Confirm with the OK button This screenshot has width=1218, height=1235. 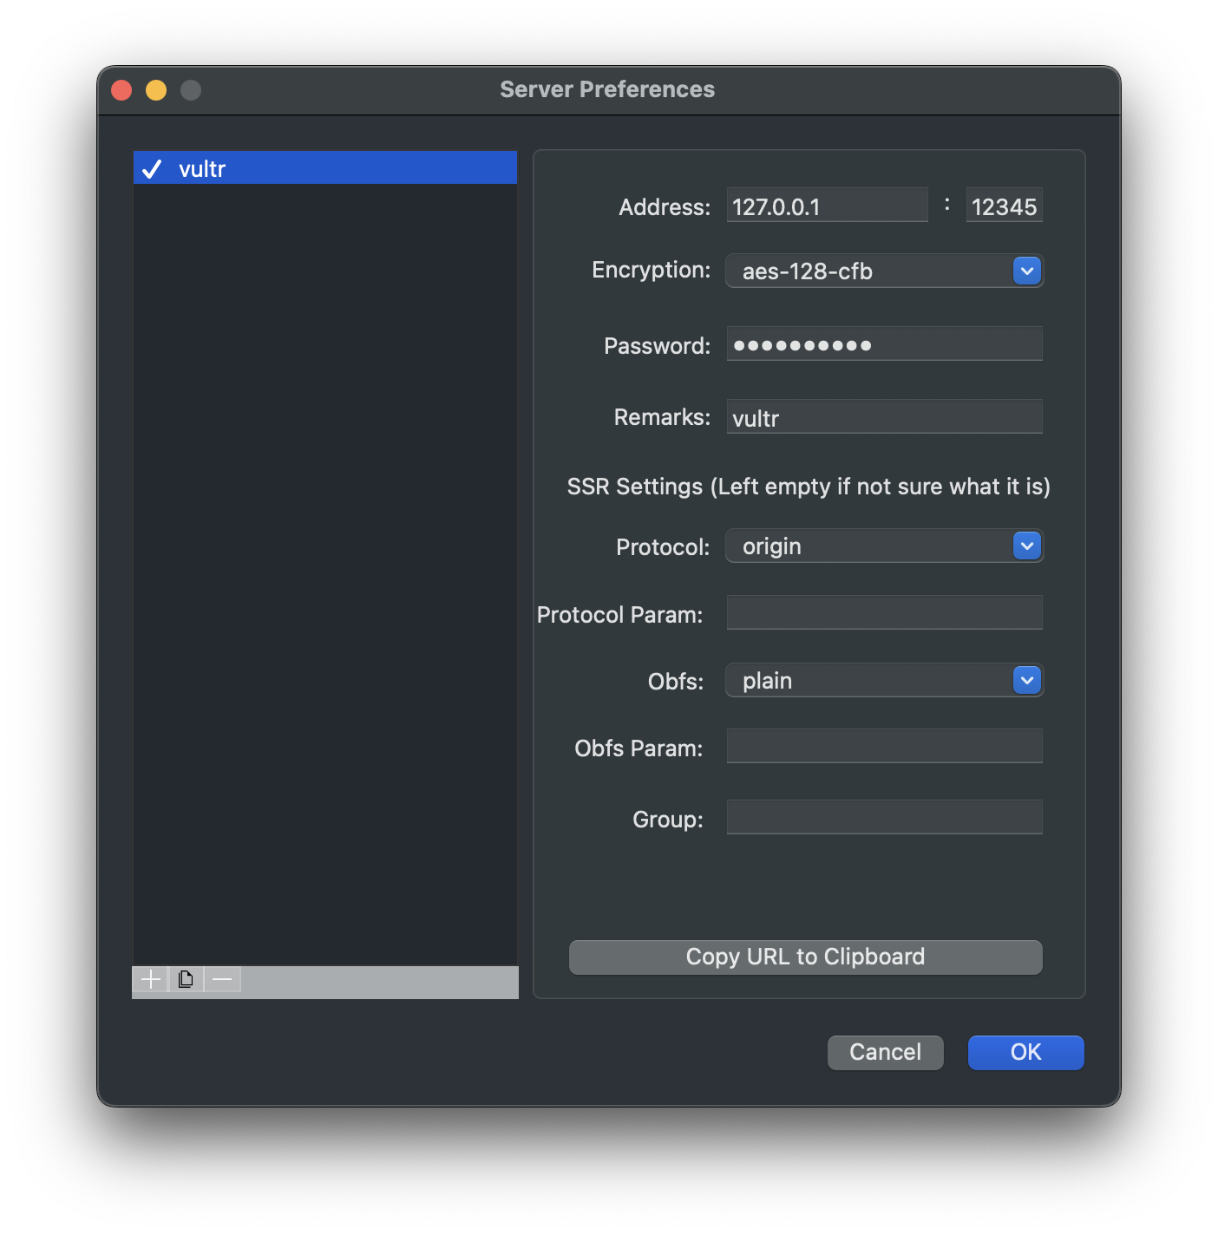(x=1025, y=1052)
